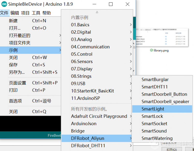Close the Arduino window
Image resolution: width=194 pixels, height=151 pixels.
point(128,4)
